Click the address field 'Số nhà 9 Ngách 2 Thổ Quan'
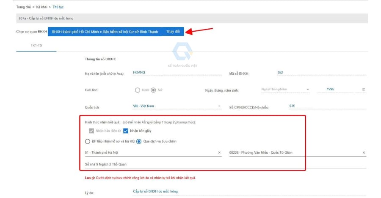381x198 pixels. pyautogui.click(x=225, y=164)
